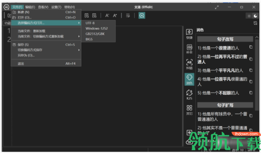Select rewrite text 他是一个不起眼的人
This screenshot has height=153, width=261.
pyautogui.click(x=218, y=93)
